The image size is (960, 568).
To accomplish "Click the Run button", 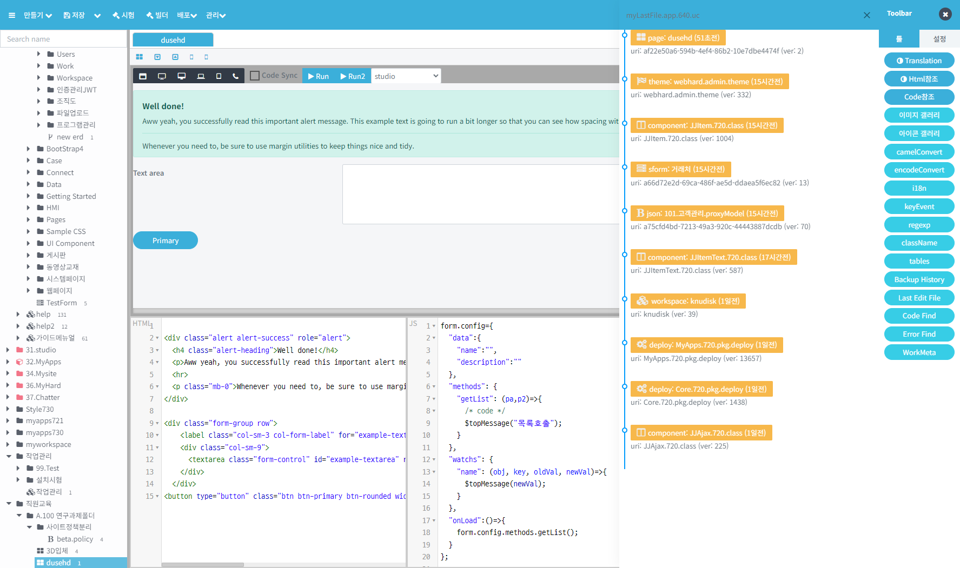I will [x=319, y=76].
